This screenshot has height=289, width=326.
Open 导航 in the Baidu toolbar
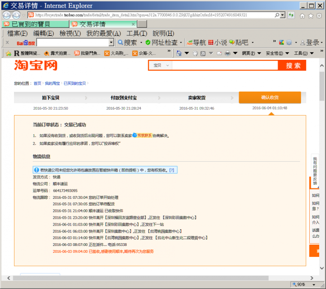click(x=196, y=43)
